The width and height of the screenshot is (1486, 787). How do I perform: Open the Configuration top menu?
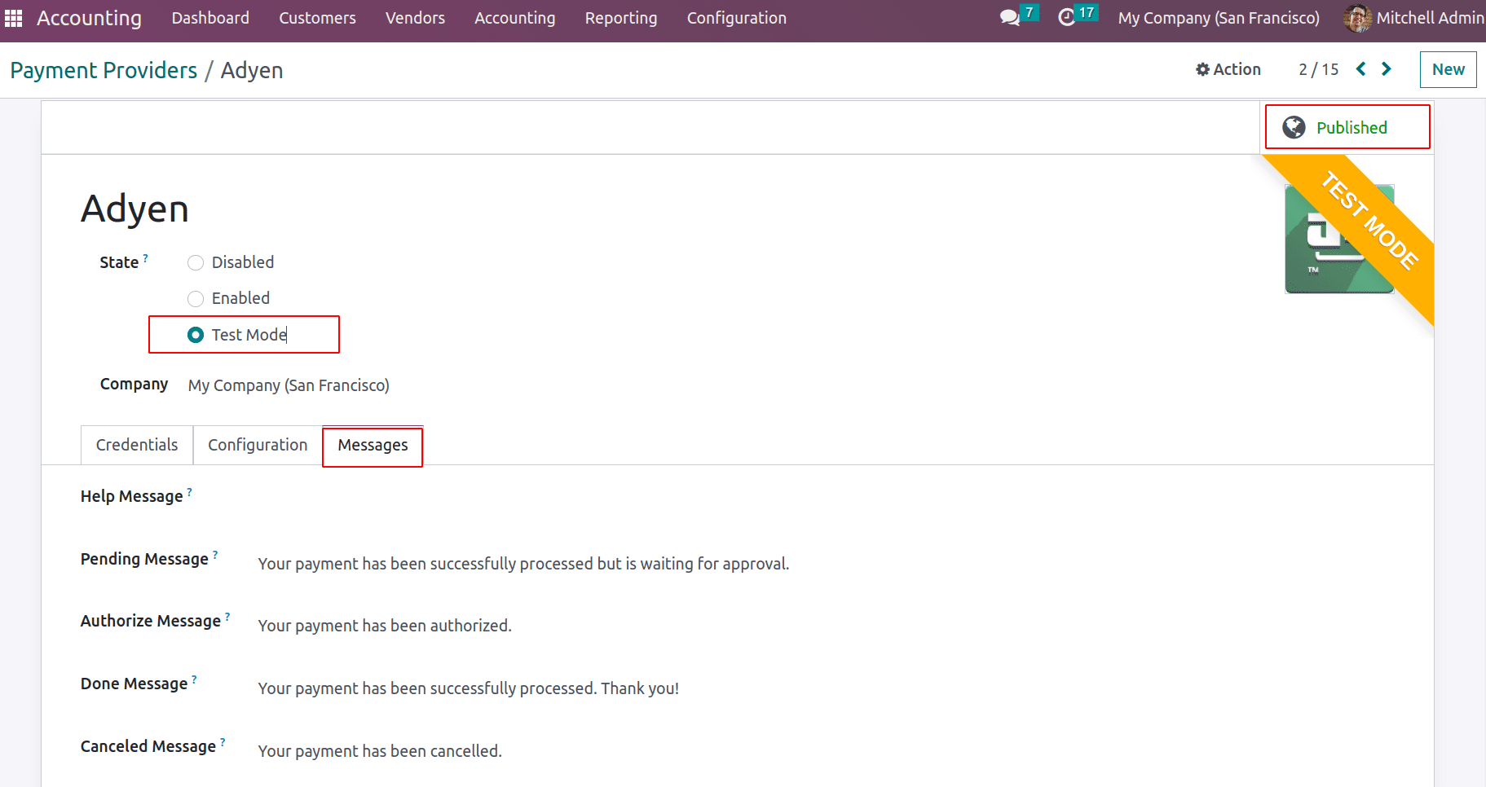tap(736, 18)
